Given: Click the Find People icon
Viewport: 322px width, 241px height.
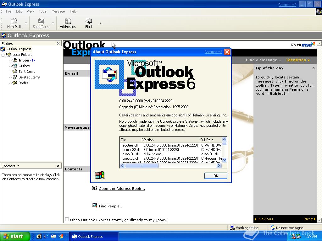Looking at the screenshot, I should click(94, 205).
